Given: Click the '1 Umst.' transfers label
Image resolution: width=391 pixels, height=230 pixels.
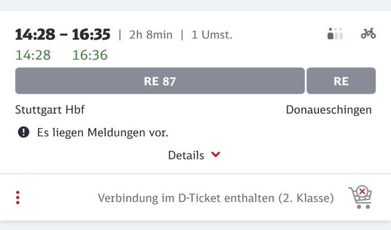Looking at the screenshot, I should [212, 34].
